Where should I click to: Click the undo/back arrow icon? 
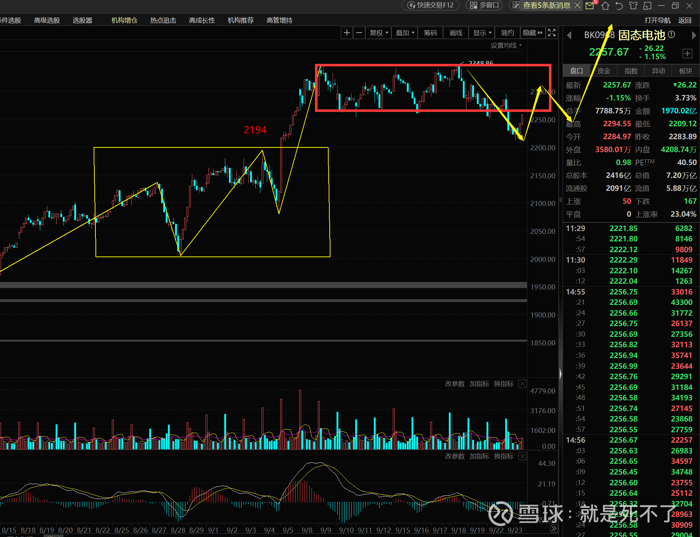pyautogui.click(x=619, y=5)
